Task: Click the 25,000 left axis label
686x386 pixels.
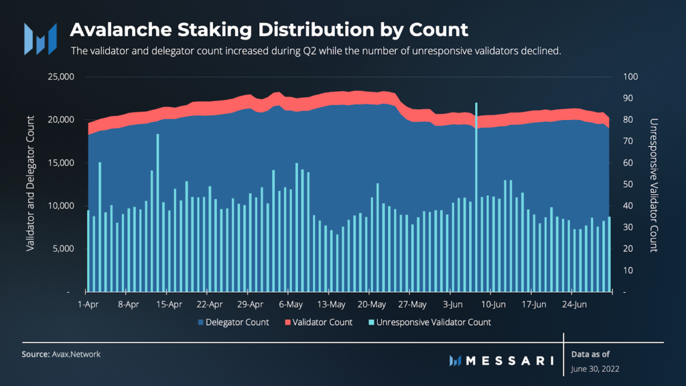Action: coord(61,77)
